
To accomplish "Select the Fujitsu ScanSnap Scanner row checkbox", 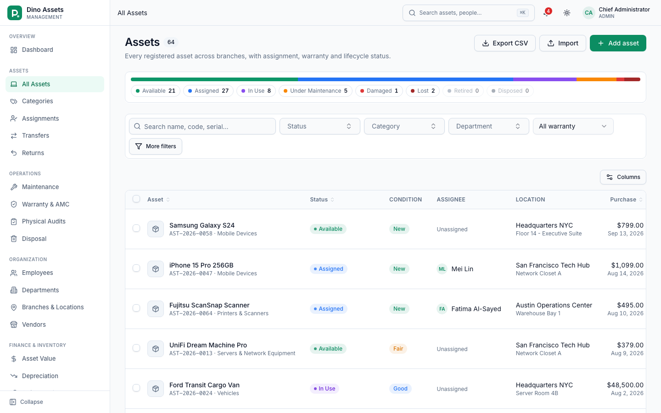I will point(136,308).
